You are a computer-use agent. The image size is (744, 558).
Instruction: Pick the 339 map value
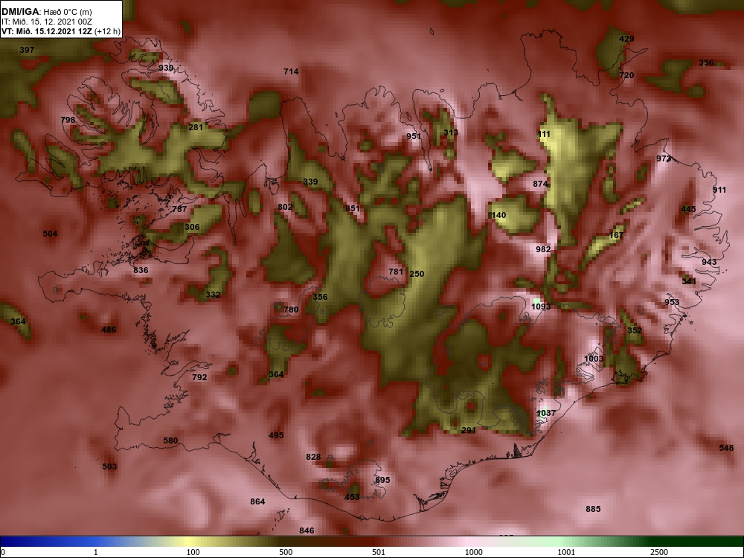tap(310, 182)
